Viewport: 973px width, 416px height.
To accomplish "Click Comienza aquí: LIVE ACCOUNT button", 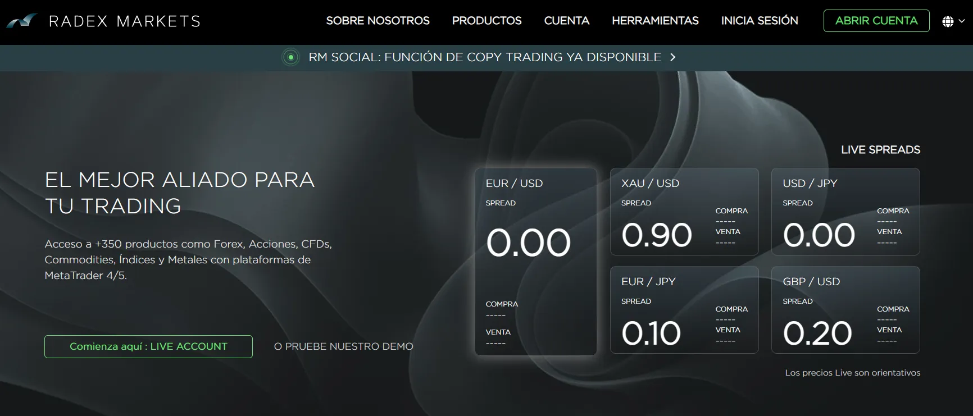I will point(148,346).
